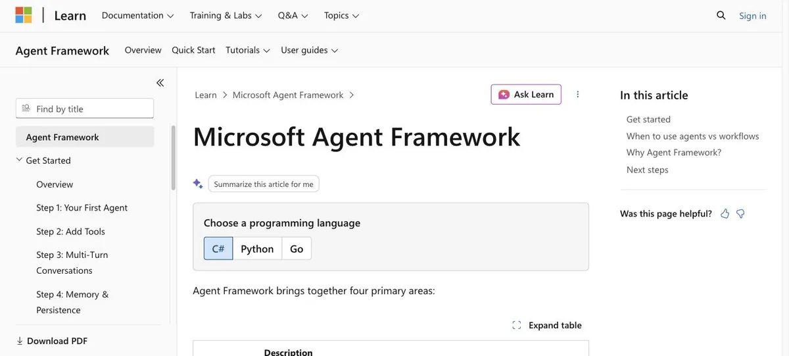Click the Agent Framework header title
The image size is (789, 356).
tap(62, 51)
